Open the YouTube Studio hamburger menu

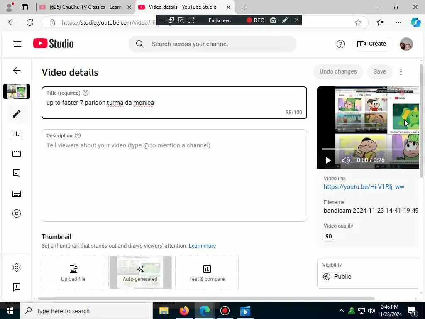[x=17, y=44]
